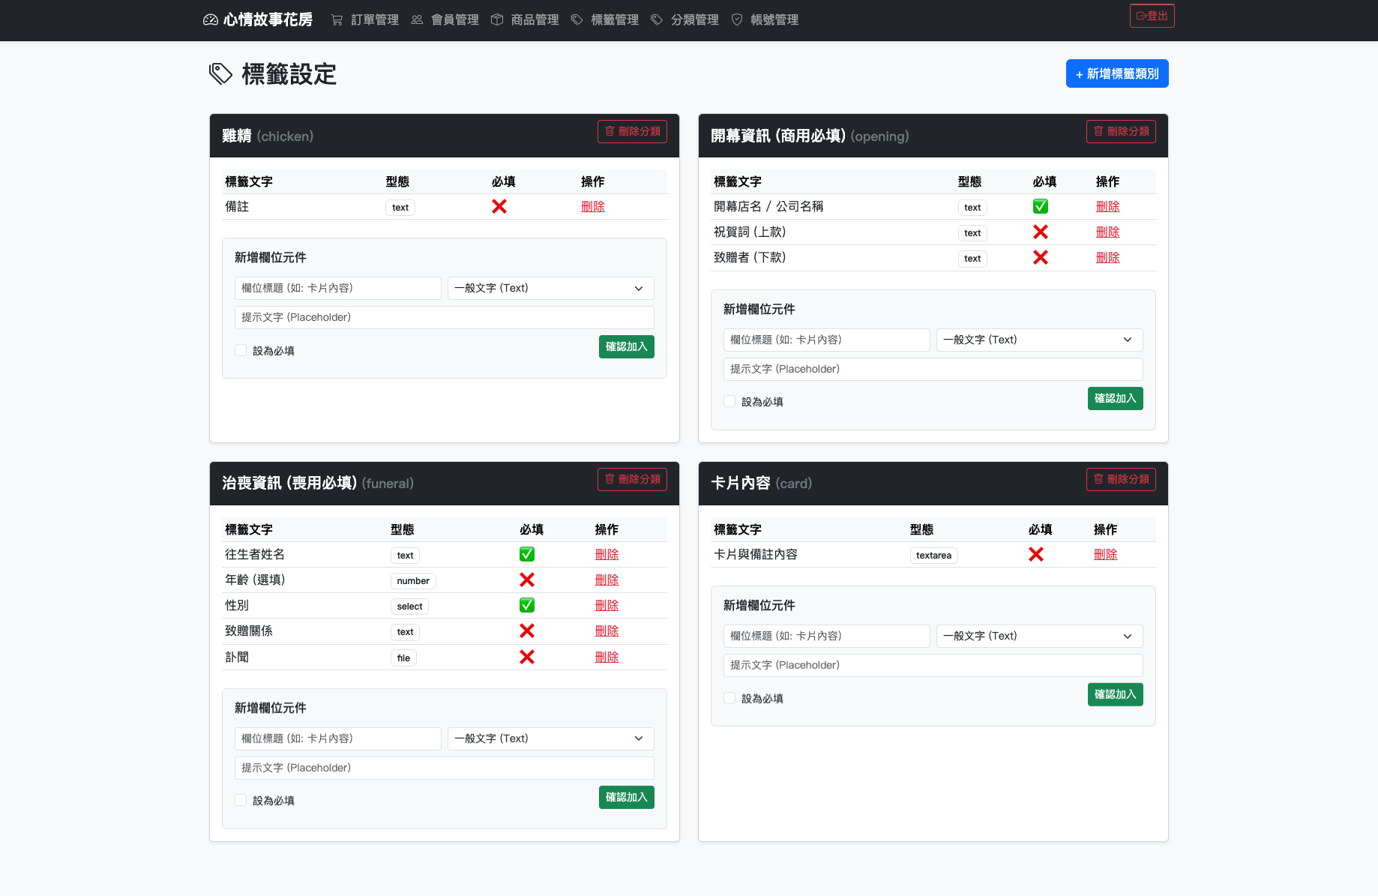Open field type dropdown in 雞精 panel

(550, 289)
